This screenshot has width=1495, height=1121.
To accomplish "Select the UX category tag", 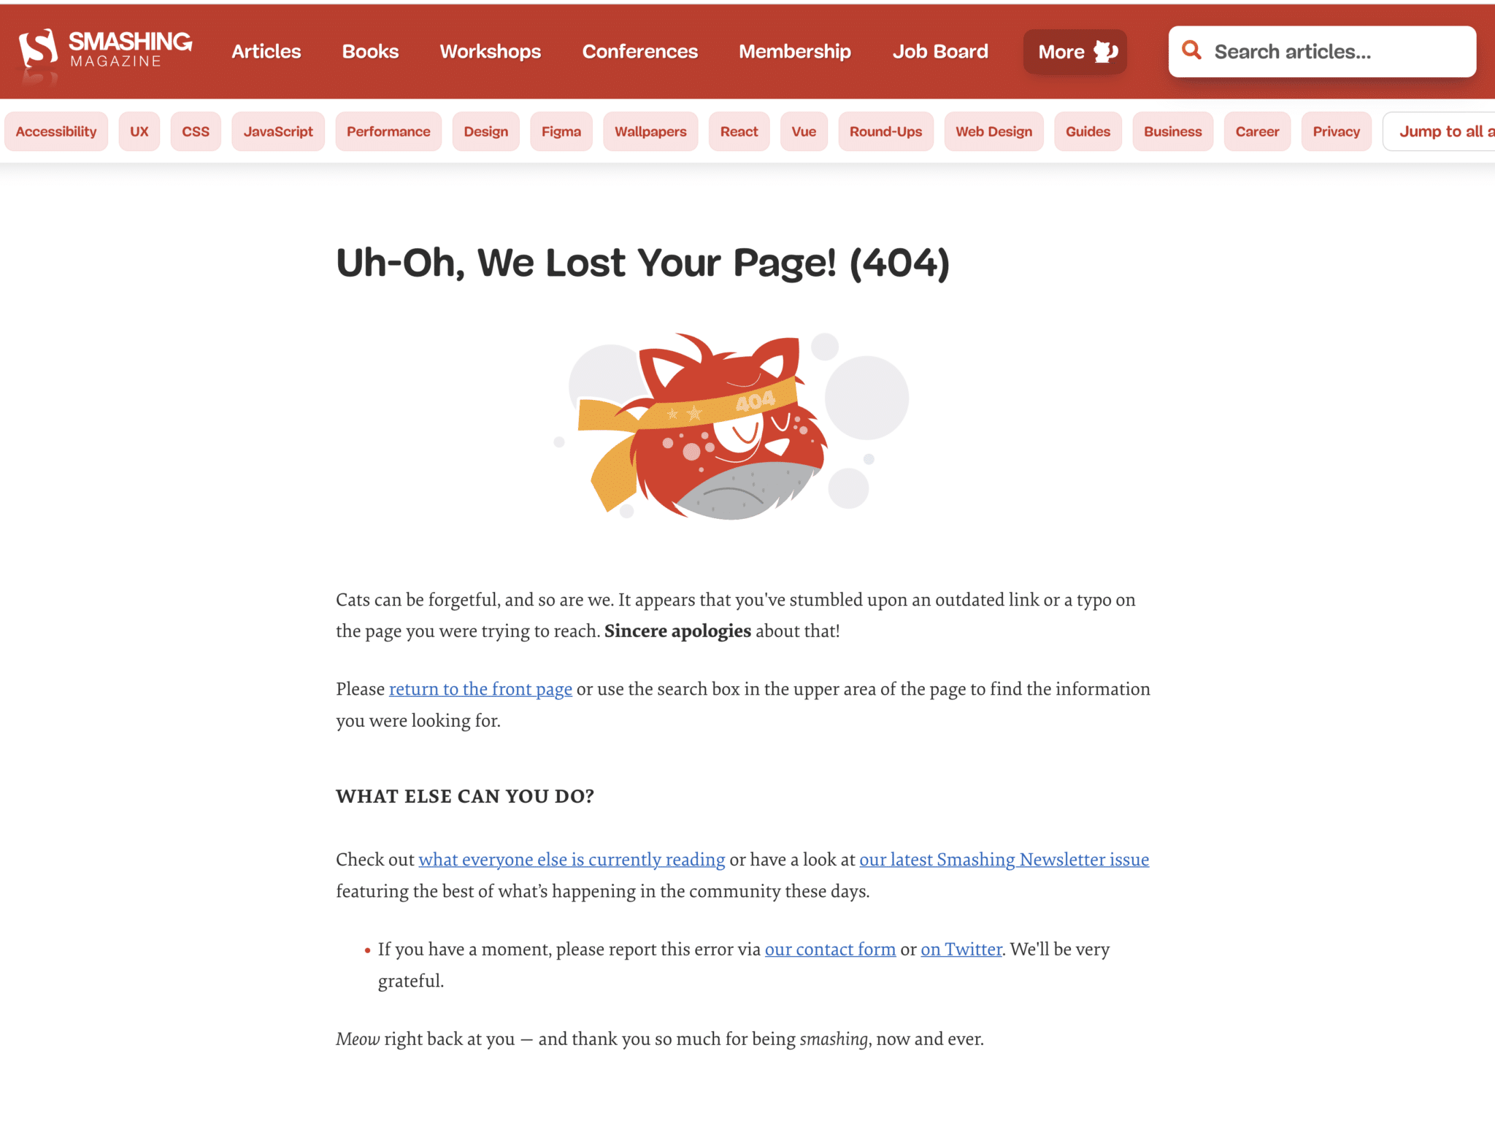I will click(140, 131).
